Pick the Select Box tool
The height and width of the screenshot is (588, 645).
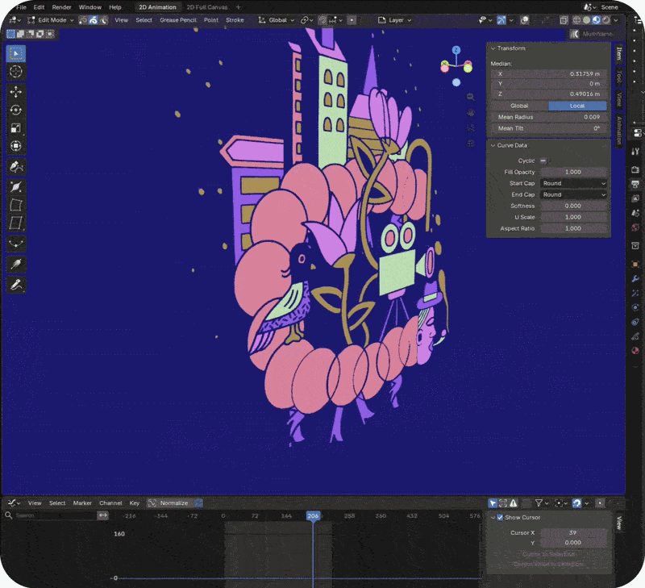16,53
